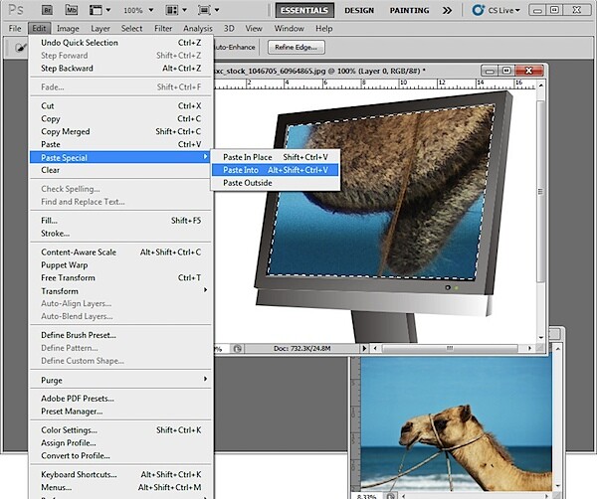The height and width of the screenshot is (499, 597).
Task: Open the Arrange Documents dropdown
Action: [x=176, y=10]
